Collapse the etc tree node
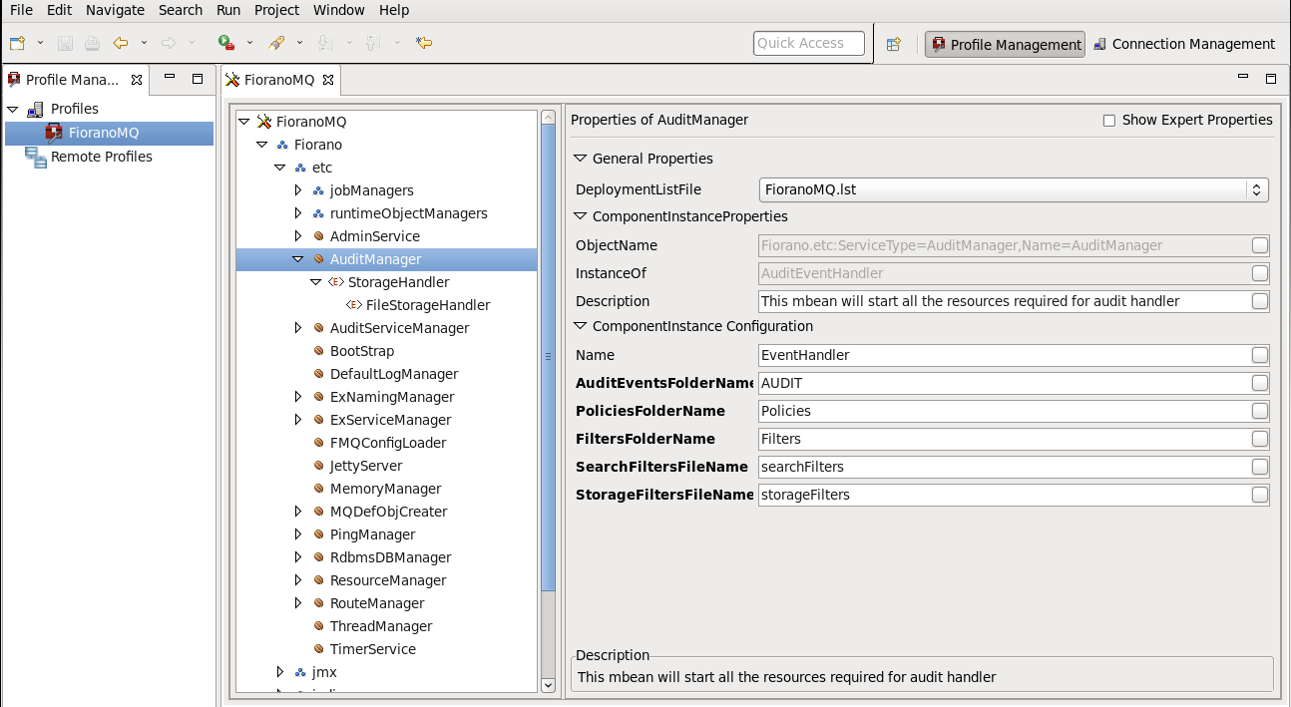Image resolution: width=1291 pixels, height=707 pixels. coord(280,168)
